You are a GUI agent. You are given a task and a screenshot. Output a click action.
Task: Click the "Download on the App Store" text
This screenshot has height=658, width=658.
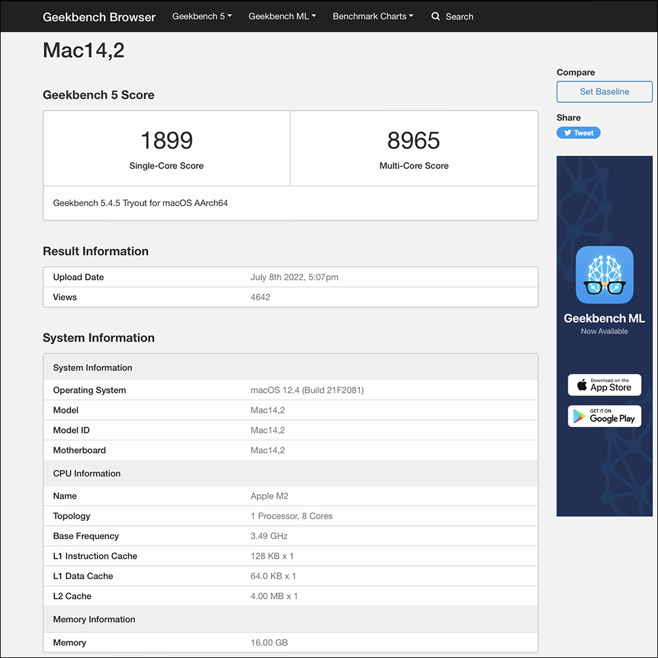(x=611, y=386)
